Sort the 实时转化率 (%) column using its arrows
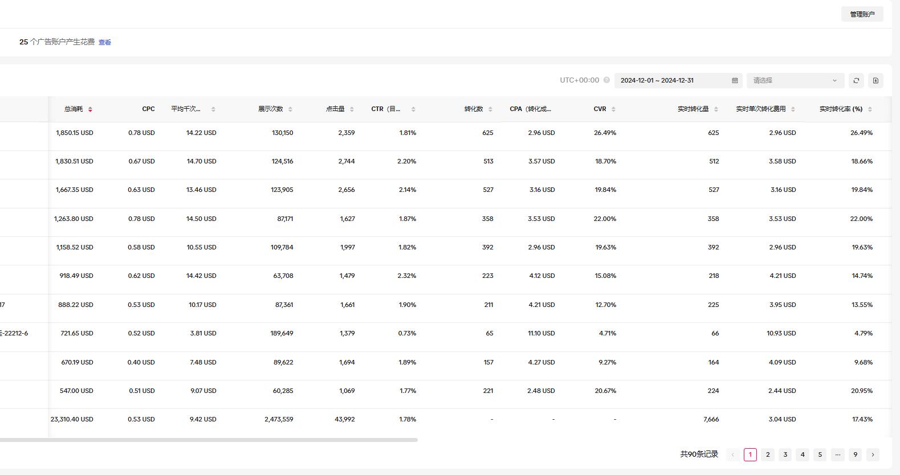This screenshot has height=475, width=900. point(870,109)
